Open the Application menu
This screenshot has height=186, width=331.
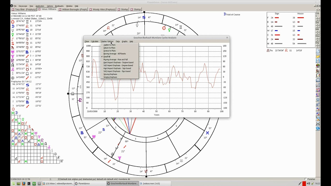[40, 6]
